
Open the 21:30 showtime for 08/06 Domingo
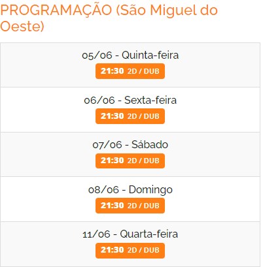point(130,206)
